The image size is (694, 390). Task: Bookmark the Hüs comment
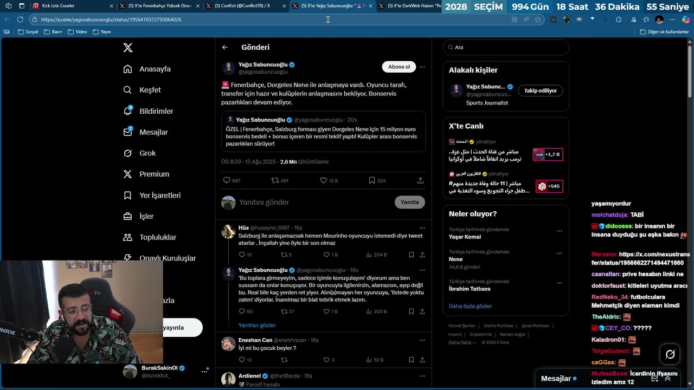pos(412,255)
